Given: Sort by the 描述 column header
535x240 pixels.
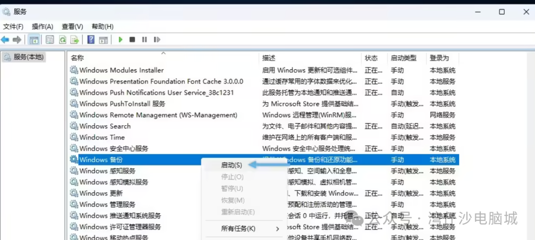Looking at the screenshot, I should point(269,58).
